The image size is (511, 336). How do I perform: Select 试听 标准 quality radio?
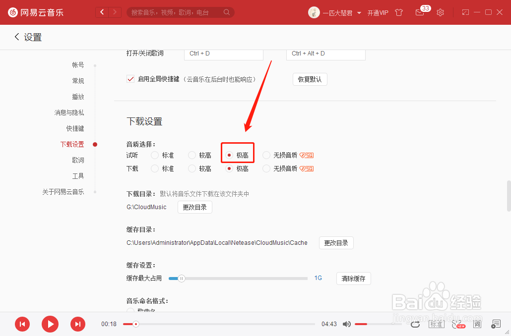tap(155, 155)
